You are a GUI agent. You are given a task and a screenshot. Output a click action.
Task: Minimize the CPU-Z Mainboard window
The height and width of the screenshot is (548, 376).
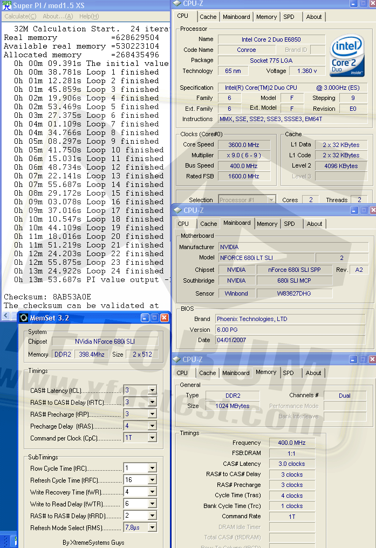[354, 210]
